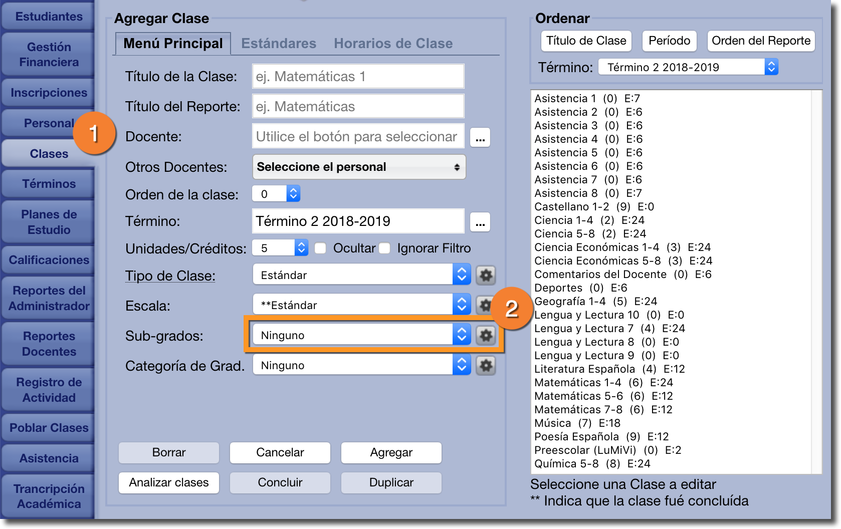This screenshot has width=841, height=529.
Task: Click the Orden de la clase stepper arrows
Action: click(293, 194)
